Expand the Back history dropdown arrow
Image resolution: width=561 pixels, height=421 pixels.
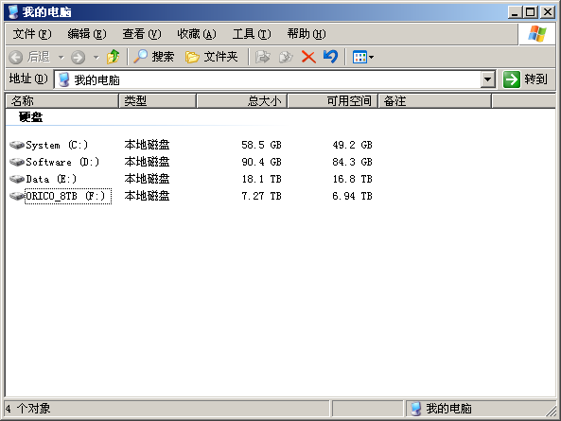61,57
